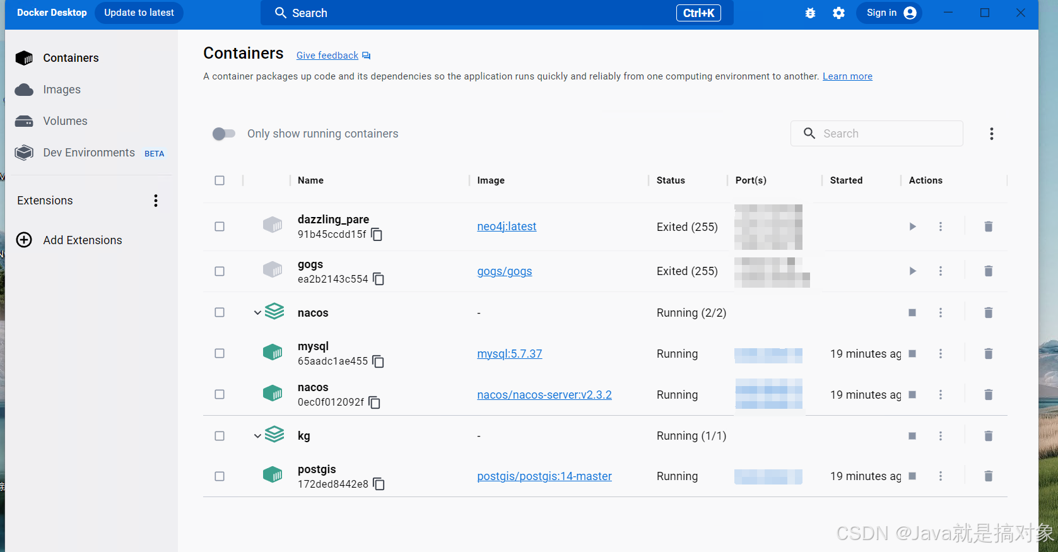Sort by the Status column header
The image size is (1058, 552).
point(671,180)
